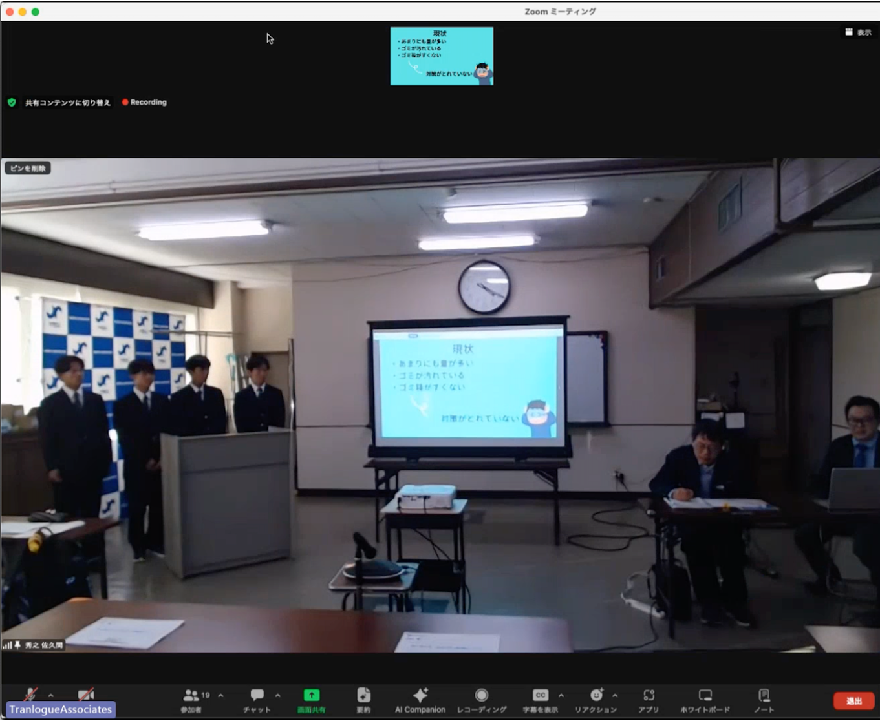Expand audio settings chevron next to microphone
The image size is (880, 721).
(51, 696)
